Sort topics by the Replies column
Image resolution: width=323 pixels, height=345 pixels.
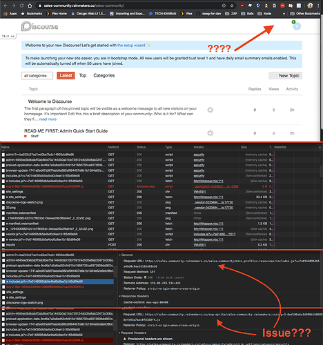[x=255, y=89]
